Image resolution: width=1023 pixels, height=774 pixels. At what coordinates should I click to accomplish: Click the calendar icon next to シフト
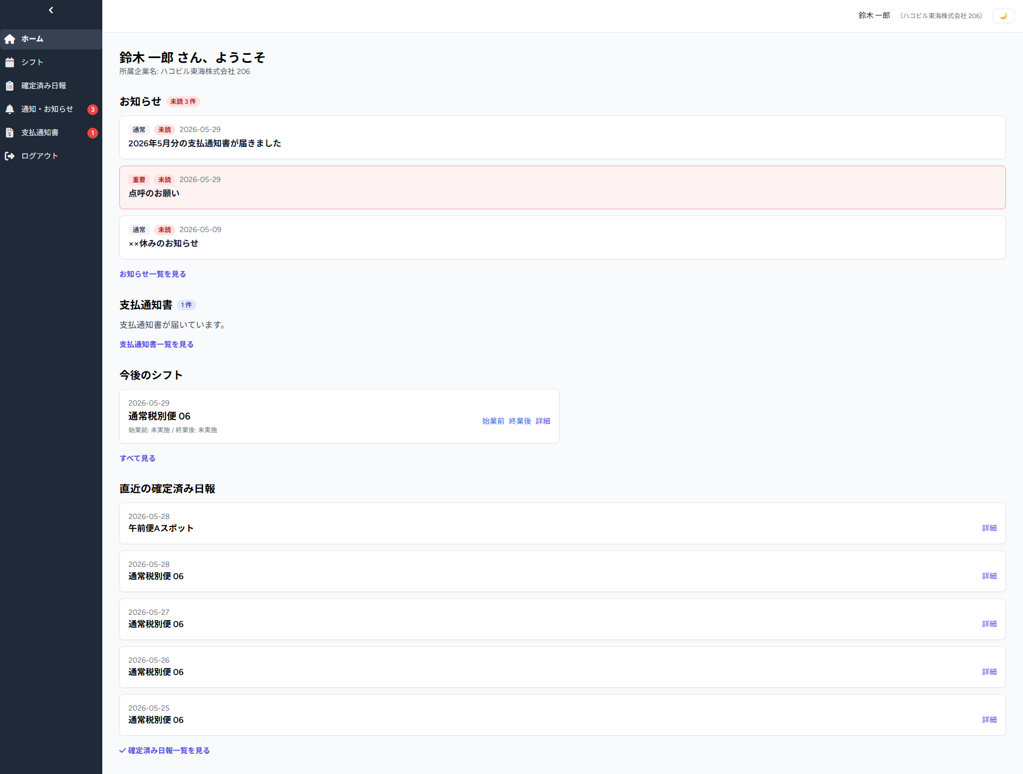10,62
